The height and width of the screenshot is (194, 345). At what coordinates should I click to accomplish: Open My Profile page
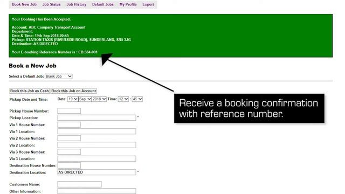point(128,4)
